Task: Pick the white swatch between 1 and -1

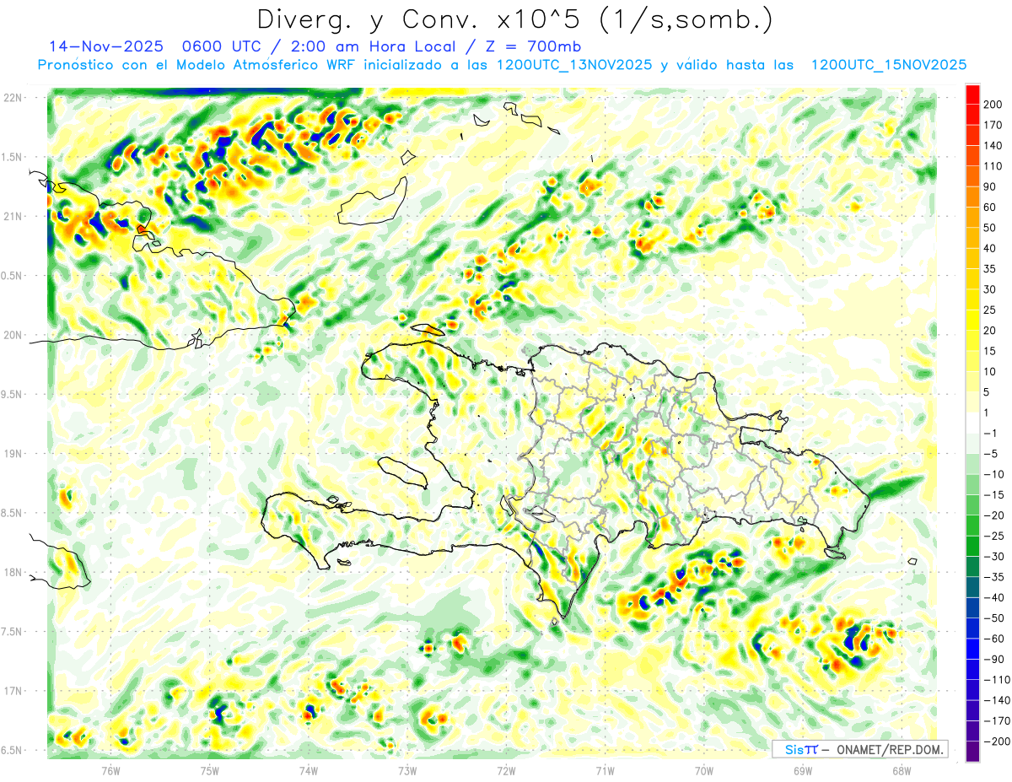Action: click(x=972, y=423)
